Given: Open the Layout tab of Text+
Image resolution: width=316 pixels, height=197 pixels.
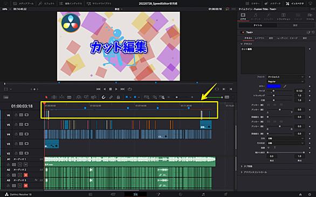Looking at the screenshot, I should (x=259, y=38).
